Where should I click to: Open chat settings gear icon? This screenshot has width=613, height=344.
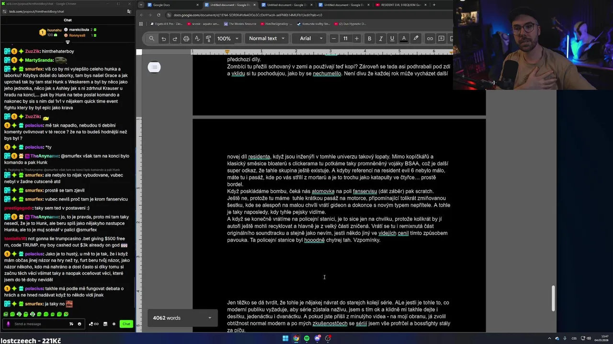click(x=114, y=324)
